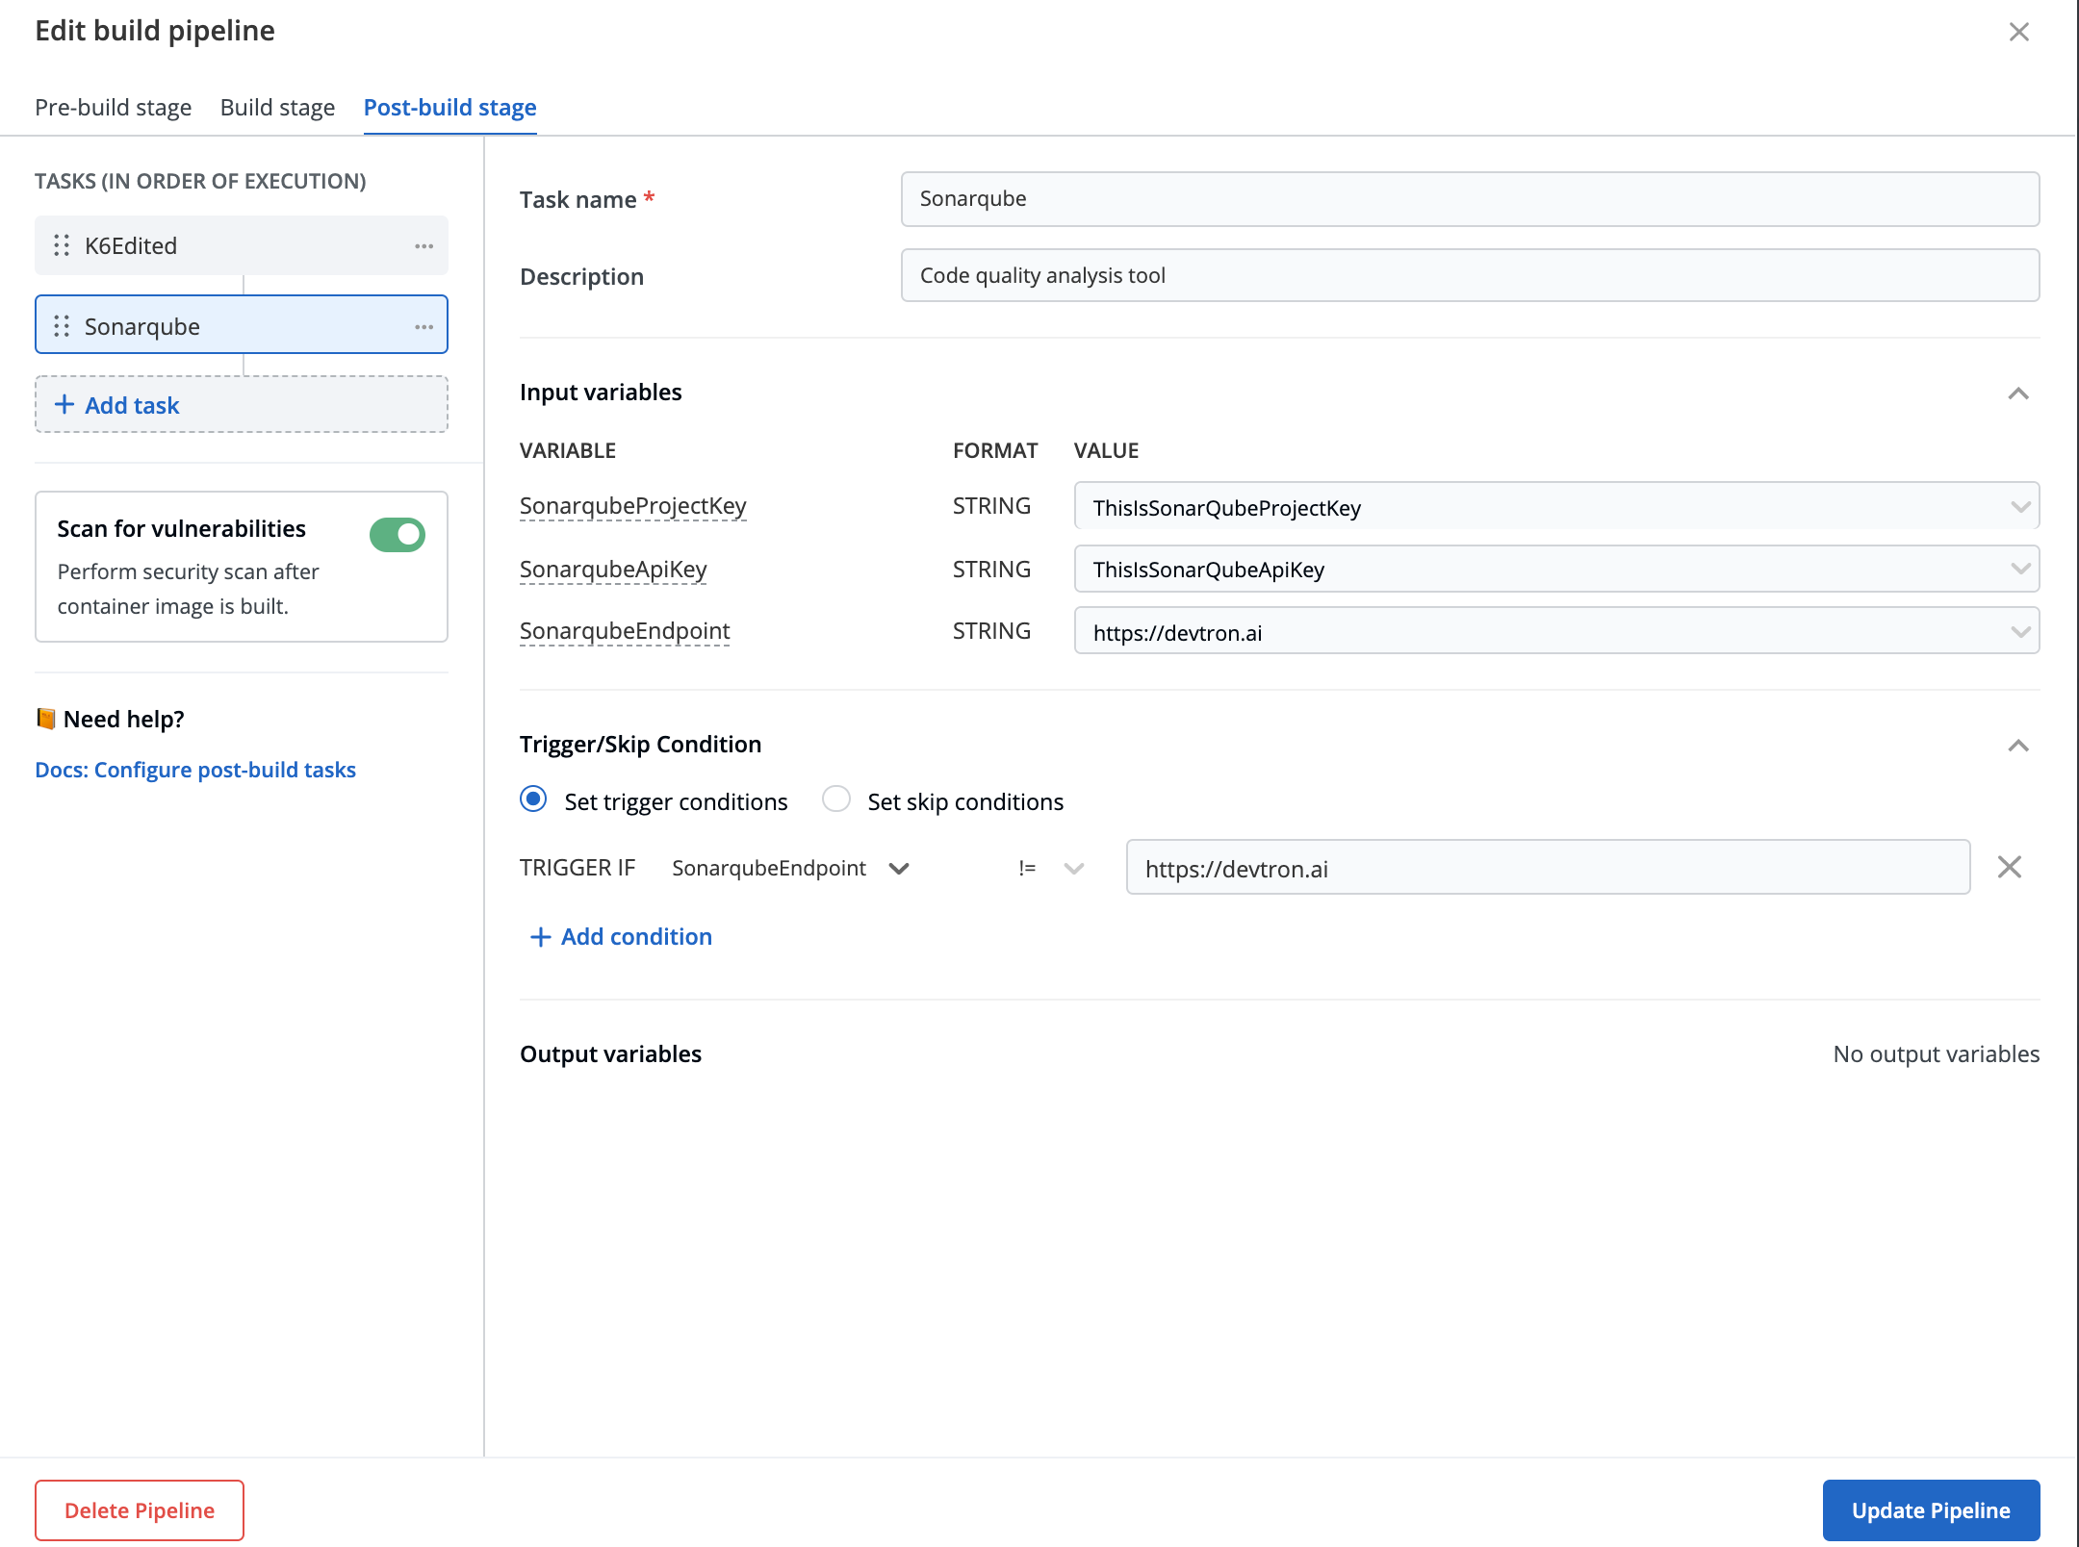Select the Set skip conditions radio button
Viewport: 2079px width, 1547px height.
coord(836,799)
